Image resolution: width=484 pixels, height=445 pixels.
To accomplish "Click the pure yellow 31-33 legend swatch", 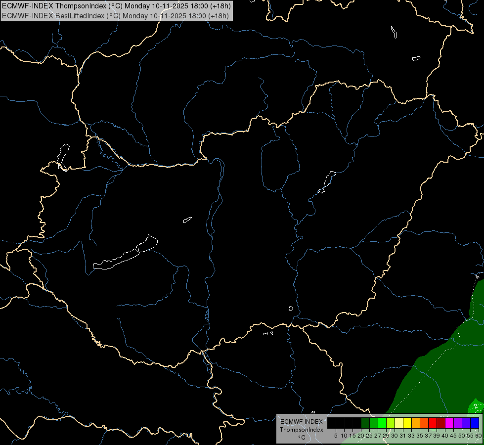I will 407,423.
